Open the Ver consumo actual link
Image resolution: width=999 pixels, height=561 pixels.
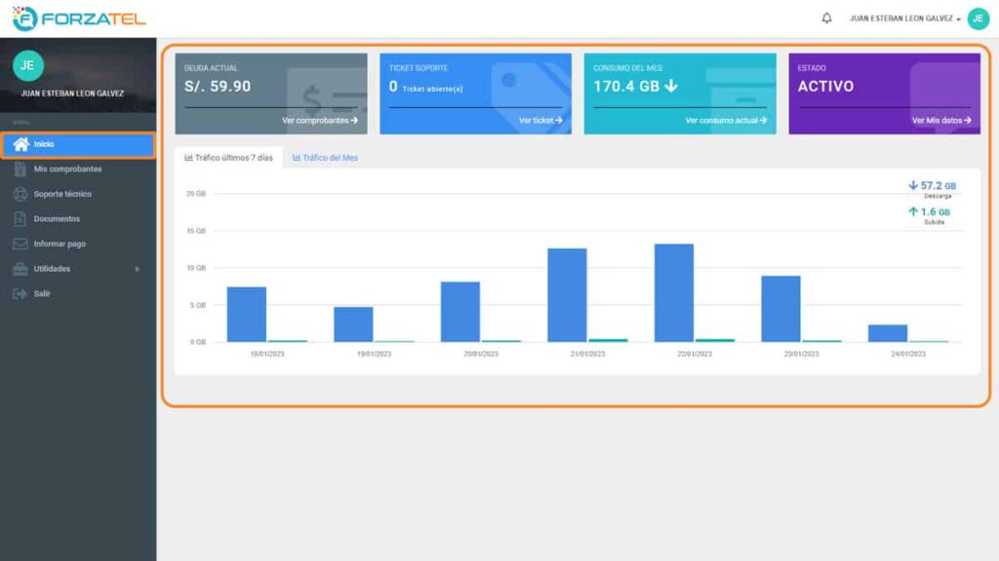pos(726,121)
